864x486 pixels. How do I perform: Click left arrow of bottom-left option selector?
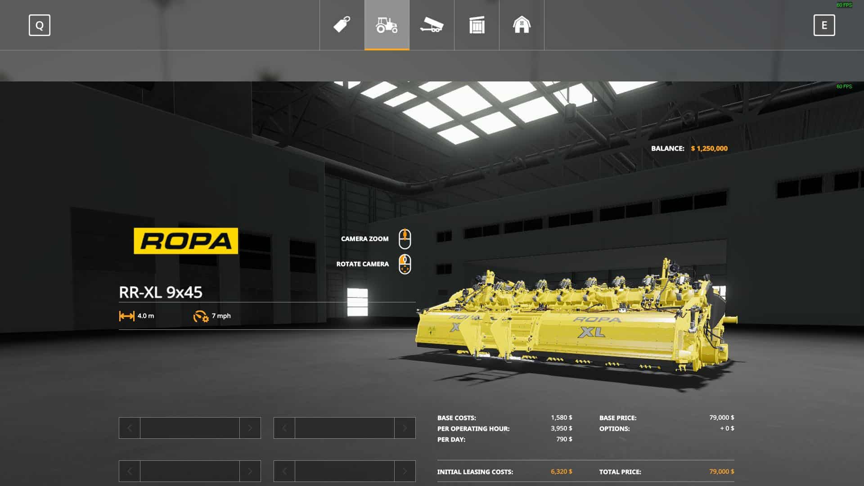pos(130,471)
